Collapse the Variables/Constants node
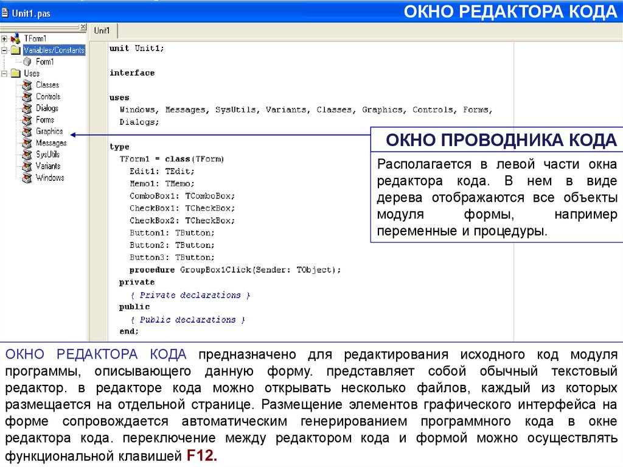This screenshot has width=623, height=467. pos(4,50)
